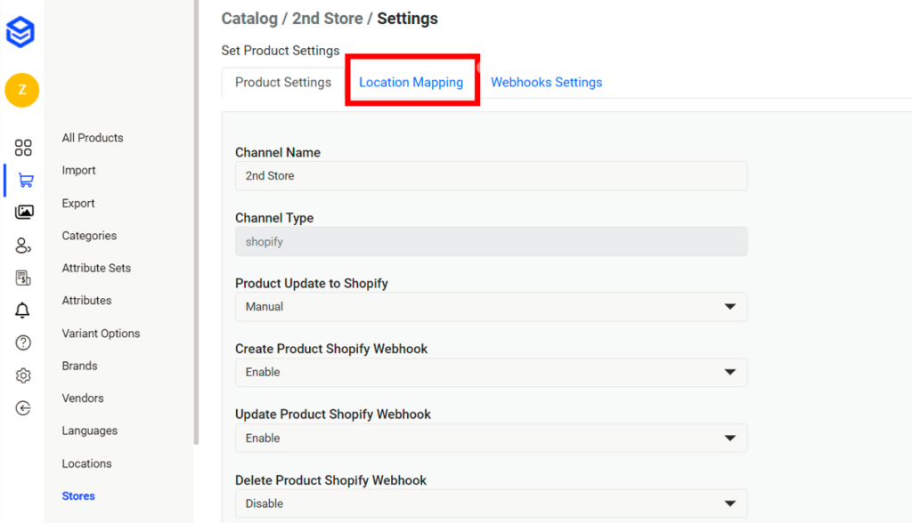Open the billing invoice icon
Viewport: 912px width, 523px height.
23,278
